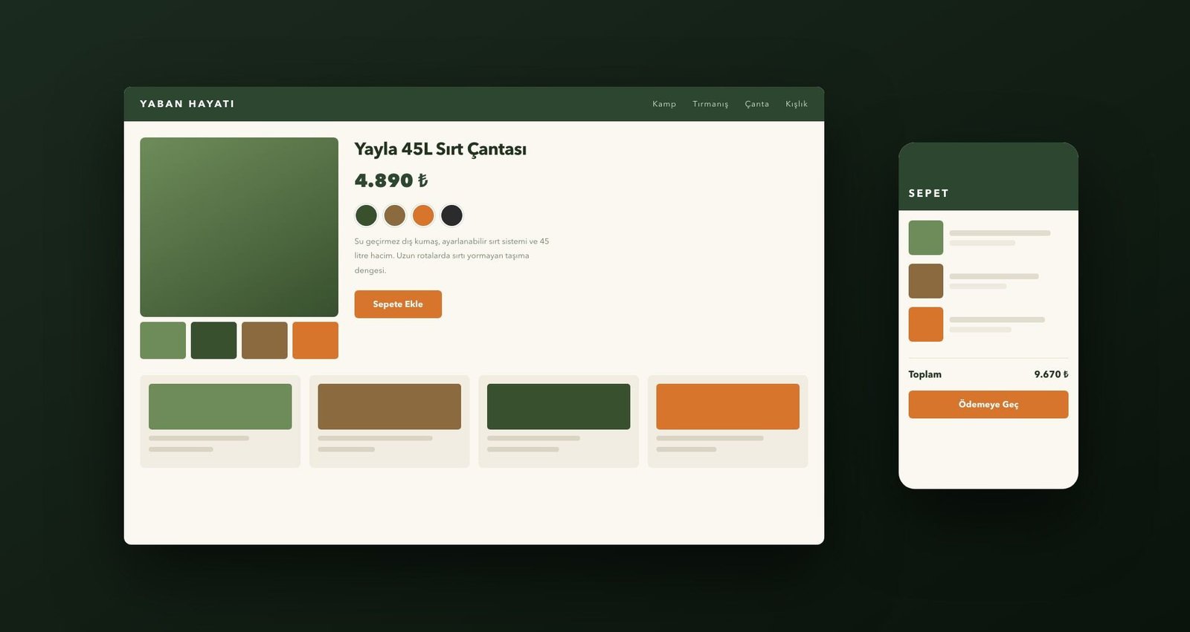Screen dimensions: 1190x632
Task: Click the 4.890 ₺ price
Action: pyautogui.click(x=391, y=180)
